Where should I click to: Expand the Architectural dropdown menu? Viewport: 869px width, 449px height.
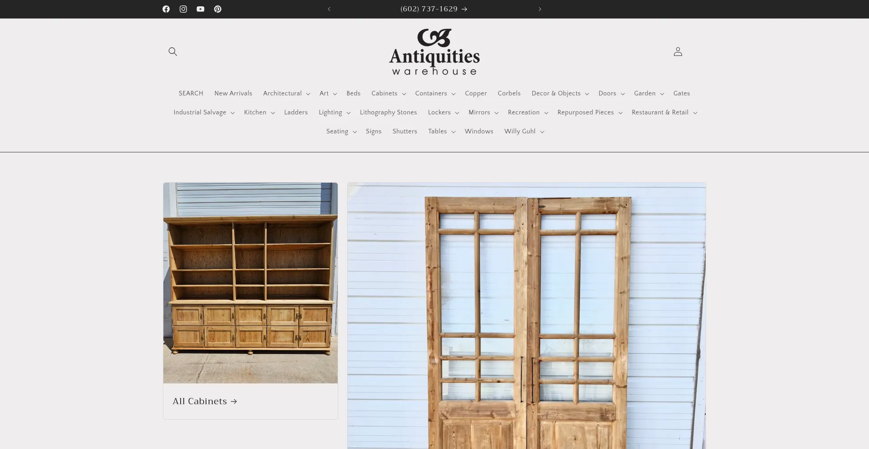coord(286,94)
